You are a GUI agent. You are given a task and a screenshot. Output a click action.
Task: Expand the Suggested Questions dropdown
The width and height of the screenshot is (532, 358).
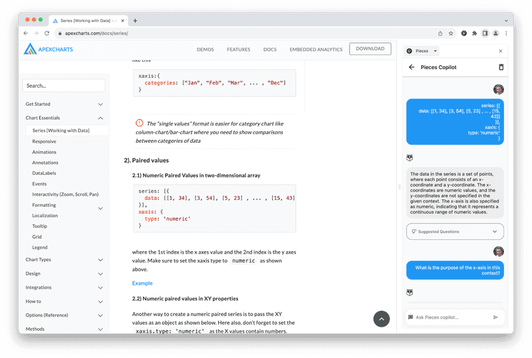pos(455,232)
